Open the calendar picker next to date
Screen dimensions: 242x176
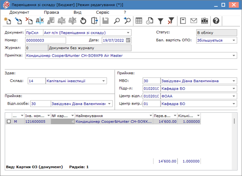point(128,40)
